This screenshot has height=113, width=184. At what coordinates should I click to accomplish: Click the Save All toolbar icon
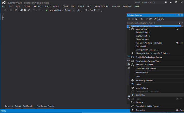pyautogui.click(x=29, y=10)
